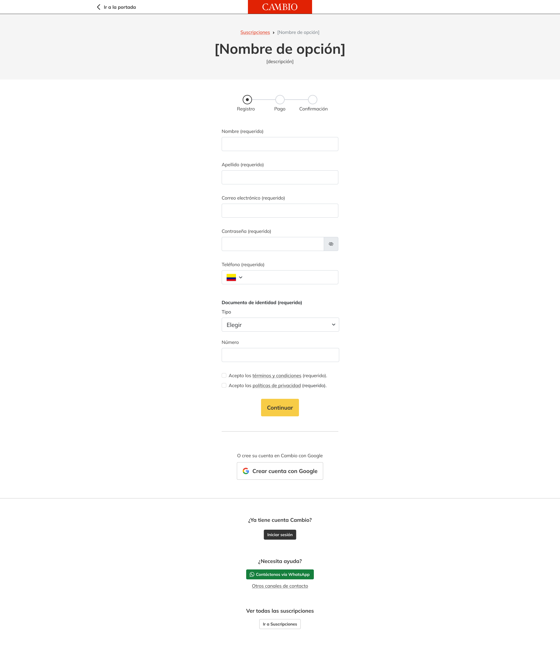Click the Registro step circle
The image size is (560, 660).
pos(247,100)
